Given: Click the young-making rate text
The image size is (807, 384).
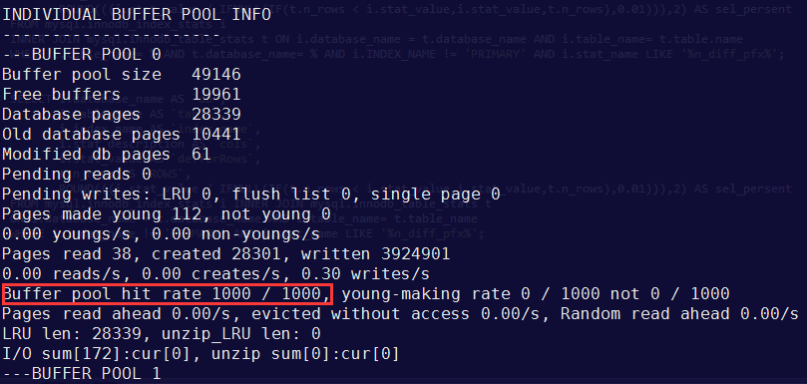Looking at the screenshot, I should click(426, 294).
